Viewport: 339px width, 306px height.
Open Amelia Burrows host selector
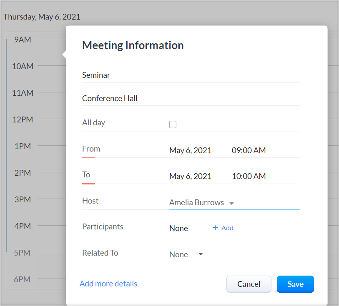[197, 203]
